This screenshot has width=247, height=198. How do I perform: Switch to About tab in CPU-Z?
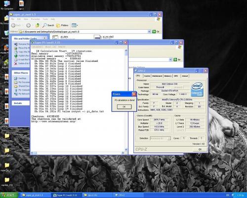coord(185,76)
